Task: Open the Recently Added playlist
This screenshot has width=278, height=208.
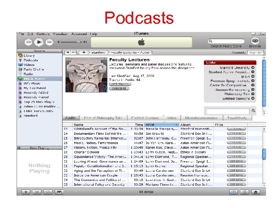Action: [36, 92]
